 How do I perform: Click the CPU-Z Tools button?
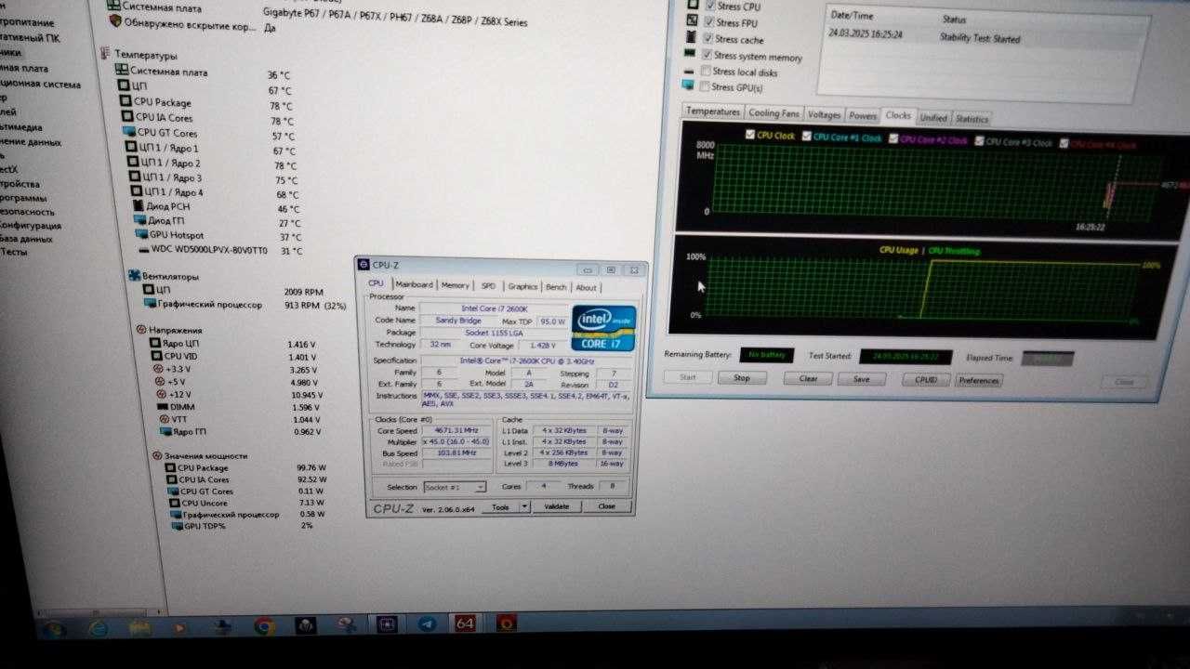[x=501, y=507]
